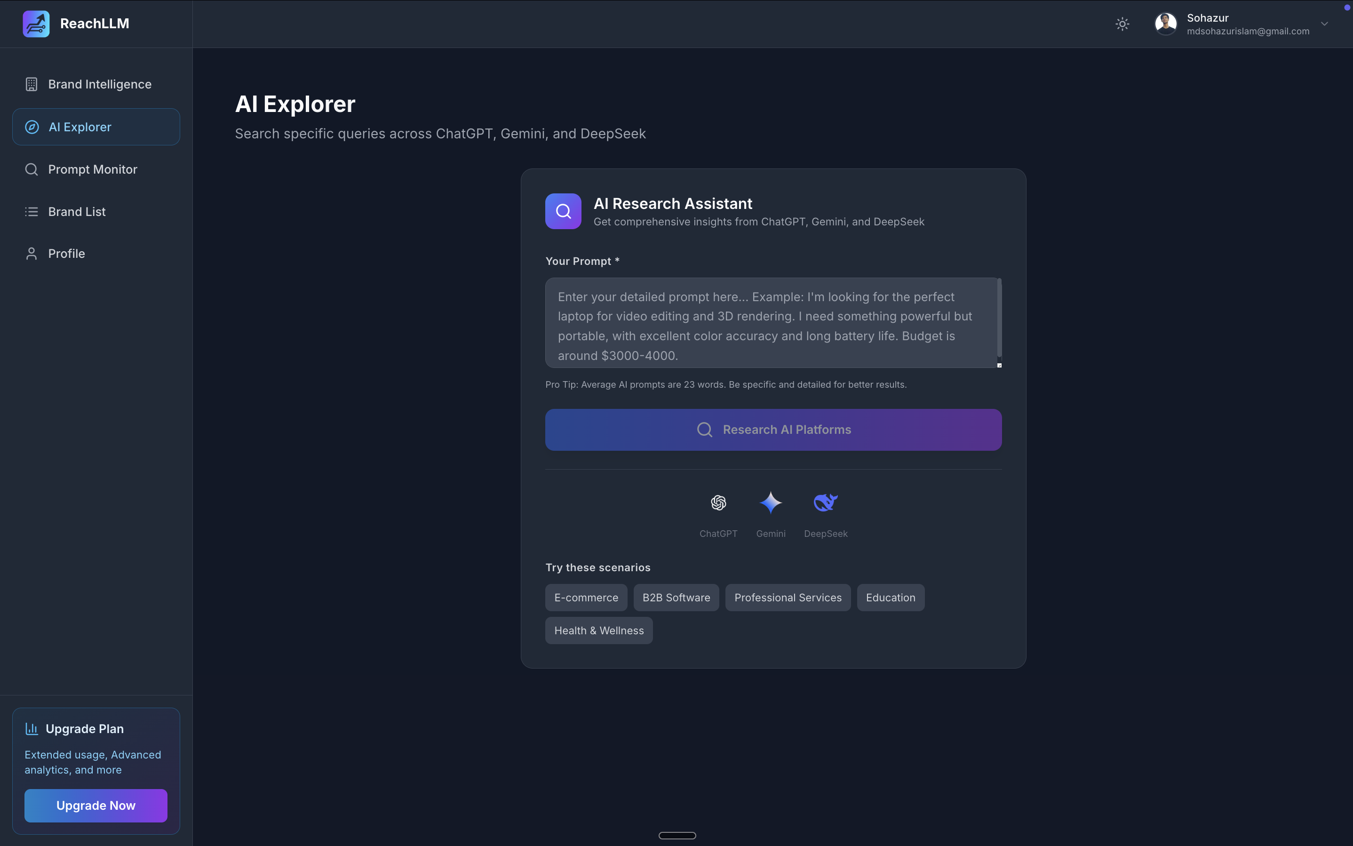The height and width of the screenshot is (846, 1353).
Task: Choose the E-commerce scenario chip
Action: point(586,598)
